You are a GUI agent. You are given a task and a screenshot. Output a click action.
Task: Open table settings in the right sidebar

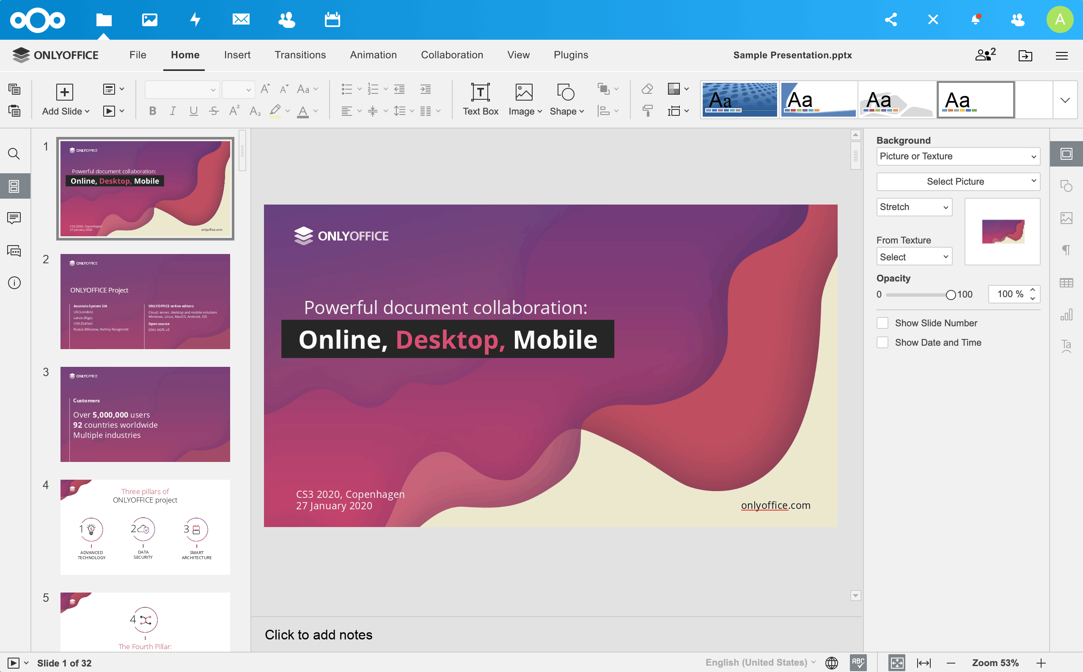[x=1067, y=282]
